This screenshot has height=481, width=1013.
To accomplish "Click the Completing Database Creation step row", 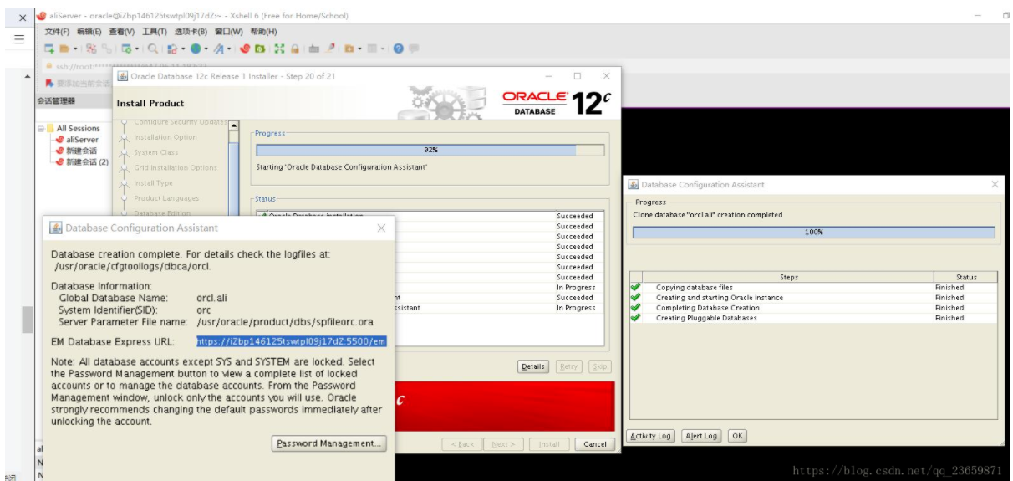I will [x=706, y=307].
